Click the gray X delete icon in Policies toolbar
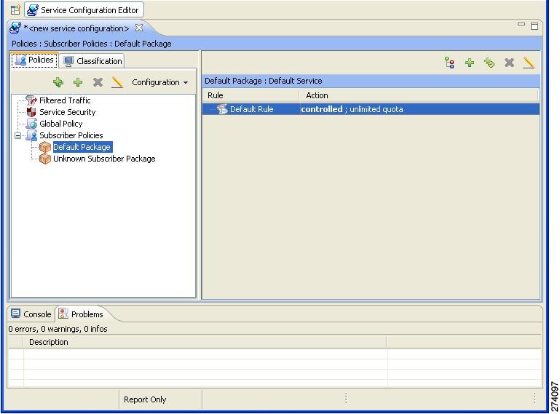The height and width of the screenshot is (414, 560). [x=98, y=82]
